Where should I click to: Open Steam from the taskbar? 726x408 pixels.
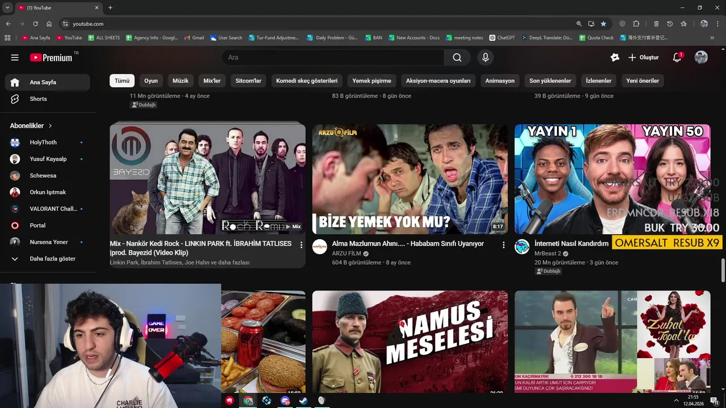pyautogui.click(x=303, y=401)
